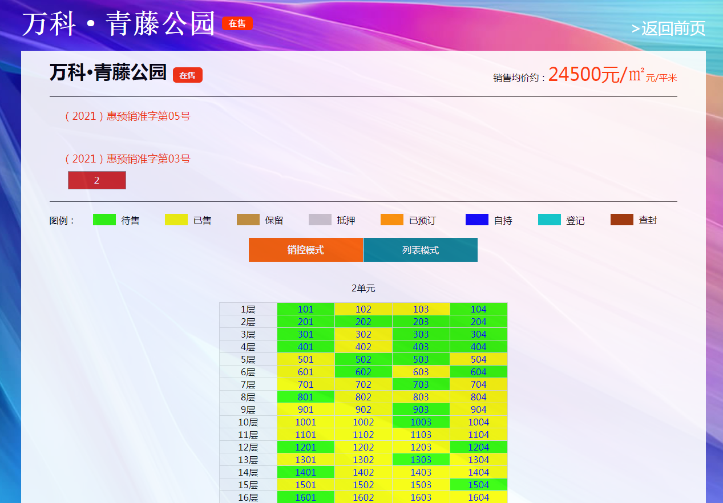The image size is (723, 503).
Task: Click the grey 抵押 legend swatch
Action: point(320,220)
